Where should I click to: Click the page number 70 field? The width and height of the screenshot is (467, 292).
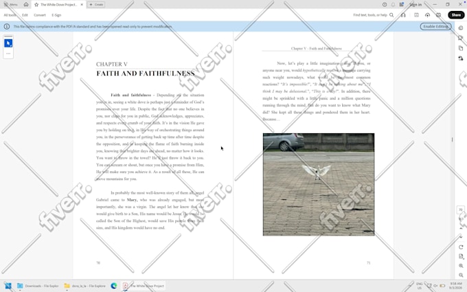(460, 210)
